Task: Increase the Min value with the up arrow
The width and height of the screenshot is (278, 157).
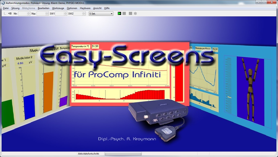Action: coord(29,12)
